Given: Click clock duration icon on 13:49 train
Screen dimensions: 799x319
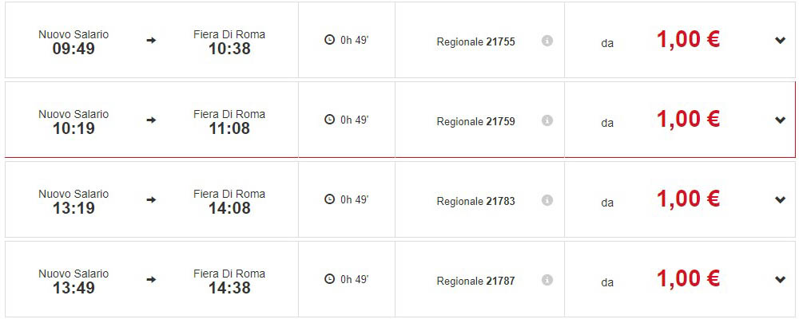Looking at the screenshot, I should (x=330, y=279).
